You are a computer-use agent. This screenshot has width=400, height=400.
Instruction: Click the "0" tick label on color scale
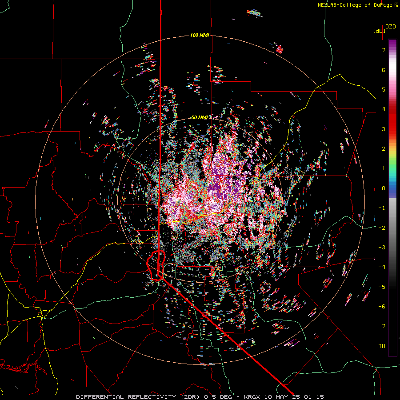(384, 188)
